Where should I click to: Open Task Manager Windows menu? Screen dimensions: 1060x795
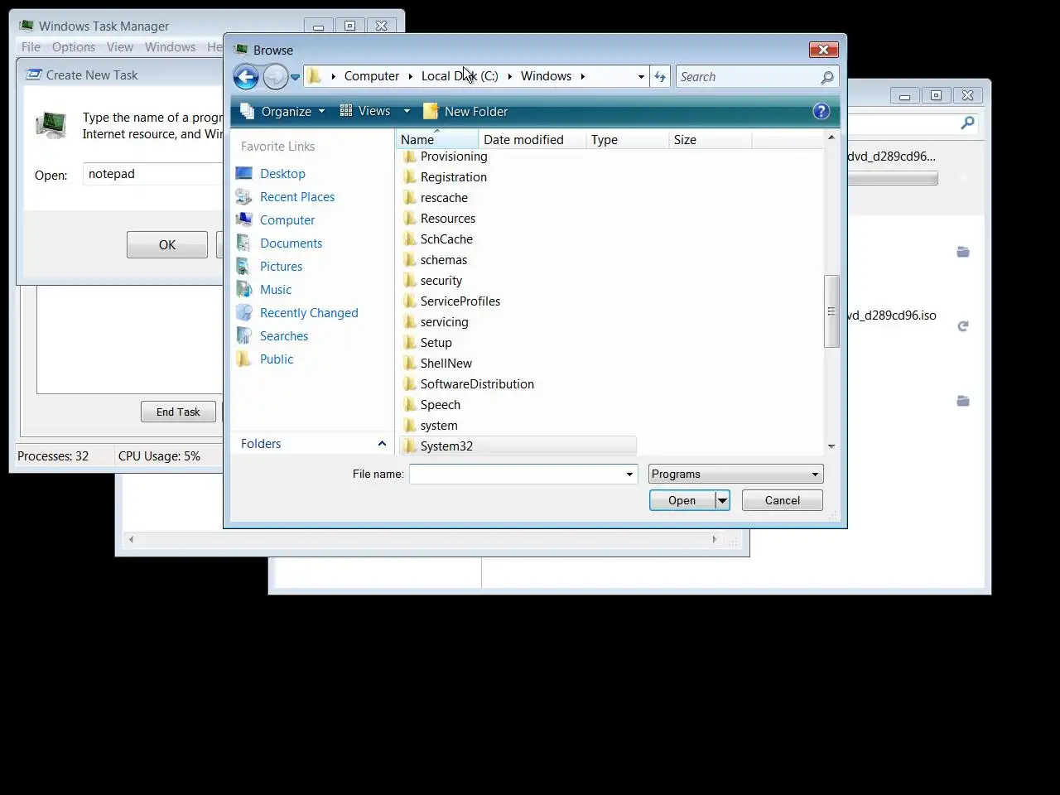click(x=170, y=47)
